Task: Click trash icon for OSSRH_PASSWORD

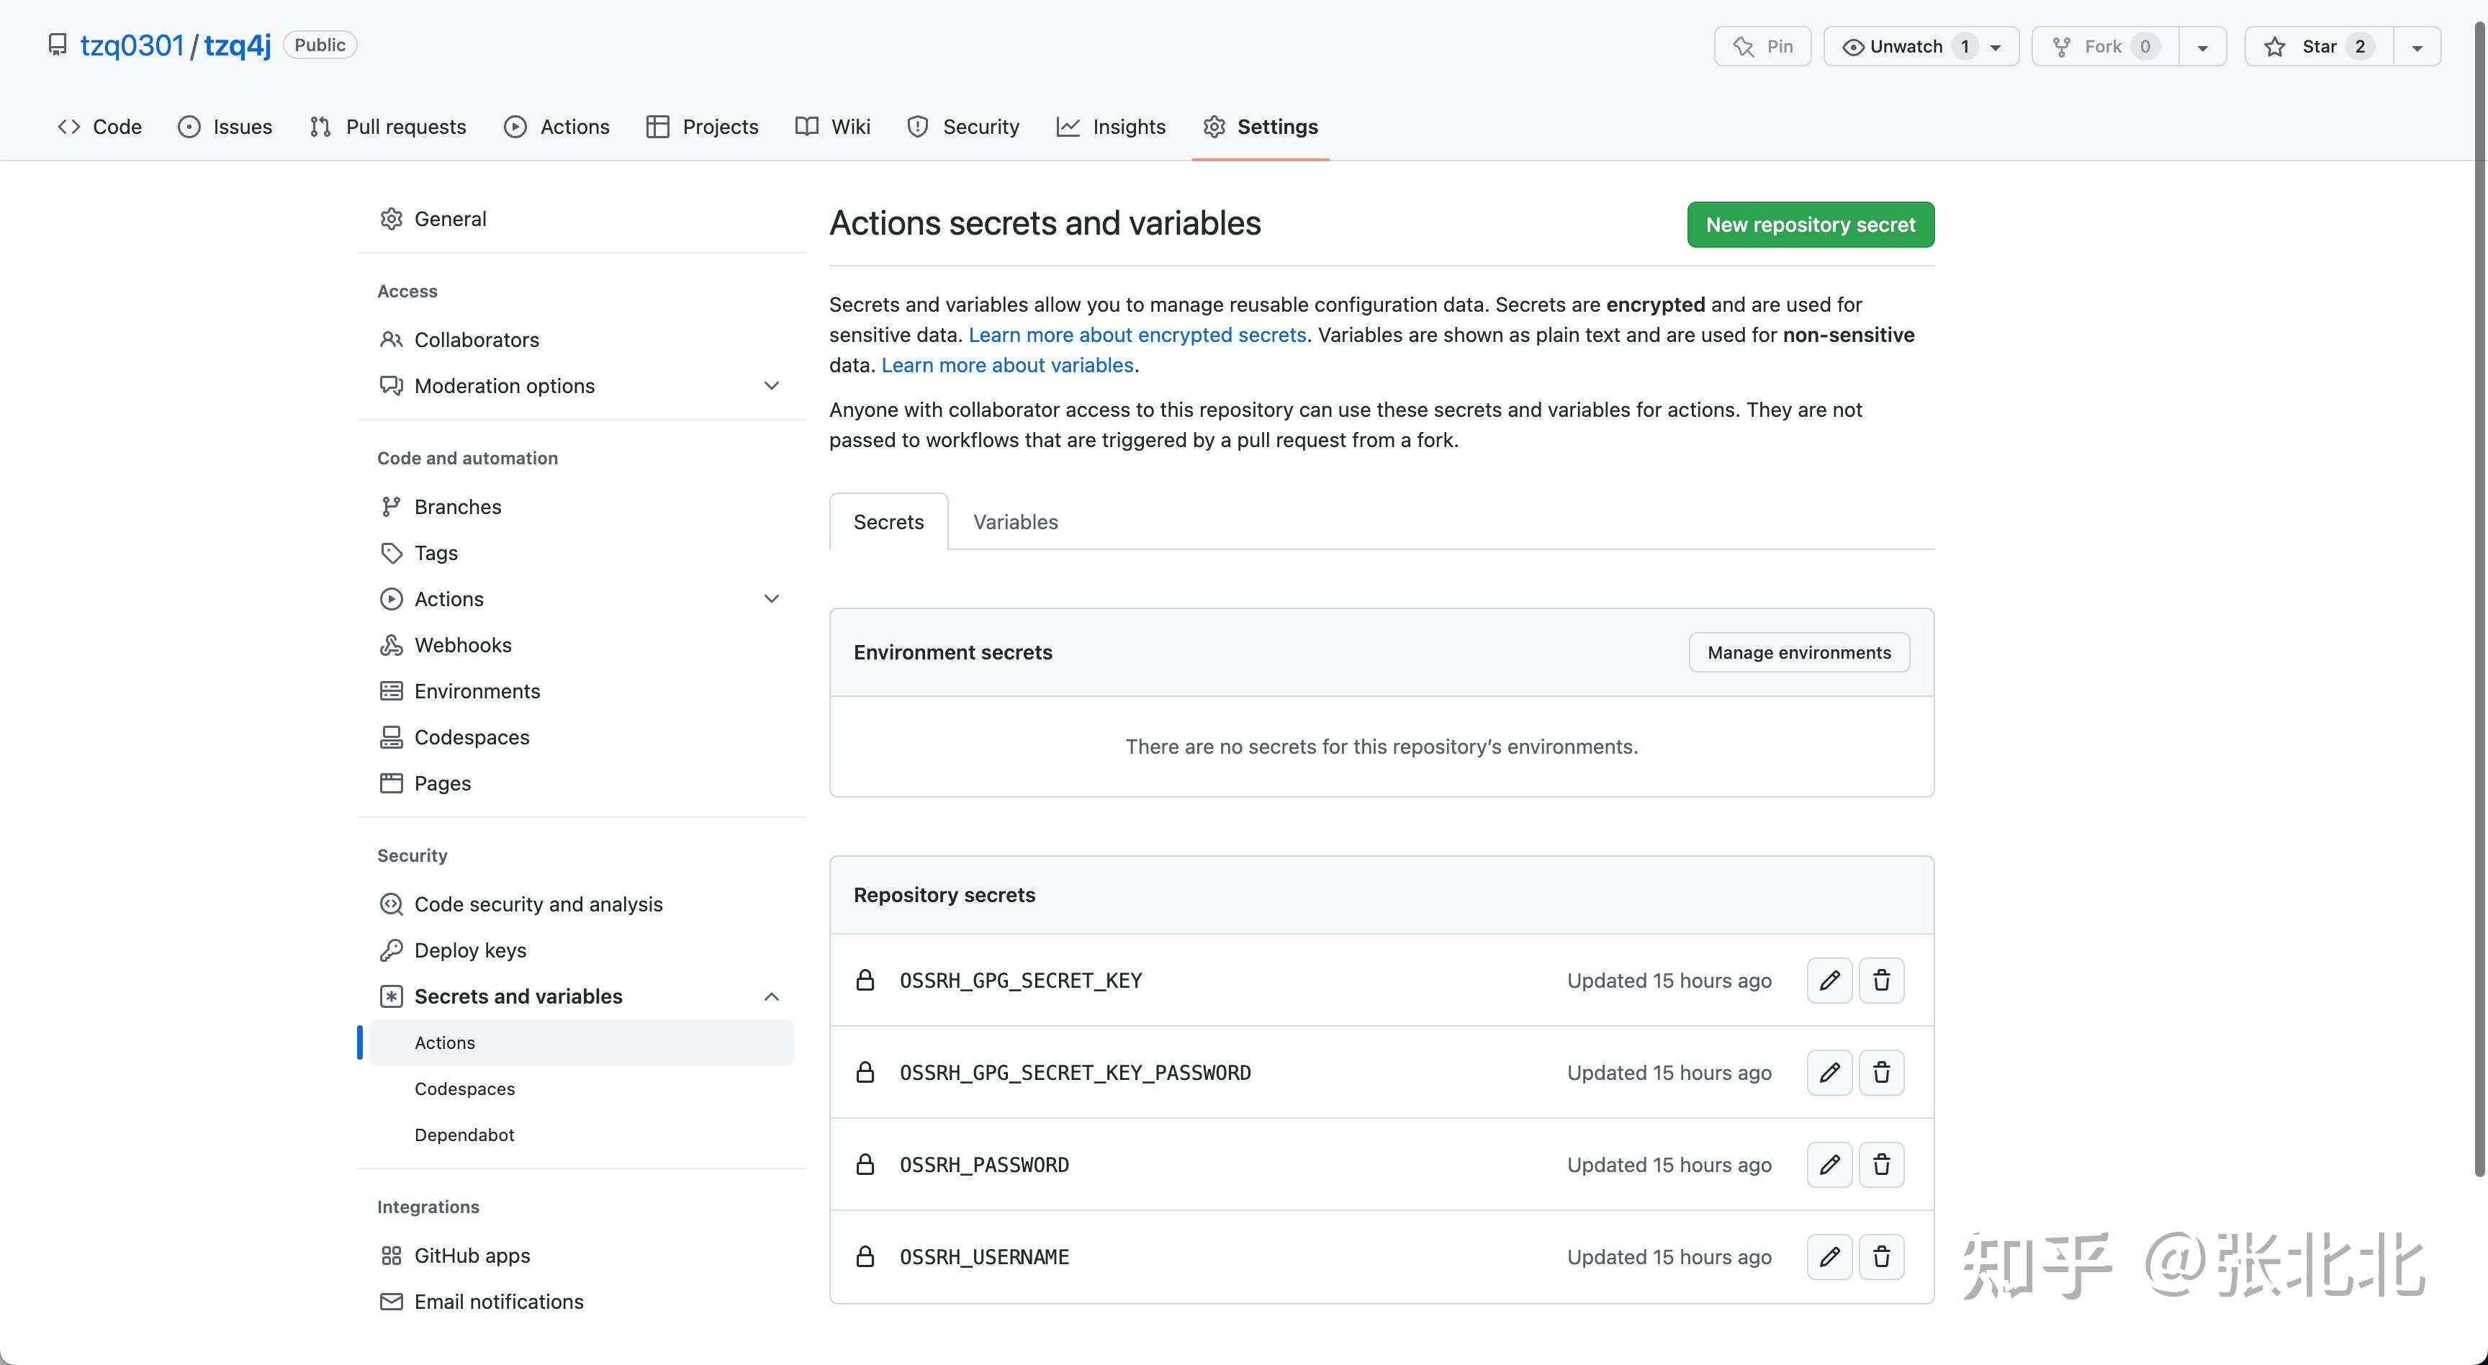Action: (x=1881, y=1165)
